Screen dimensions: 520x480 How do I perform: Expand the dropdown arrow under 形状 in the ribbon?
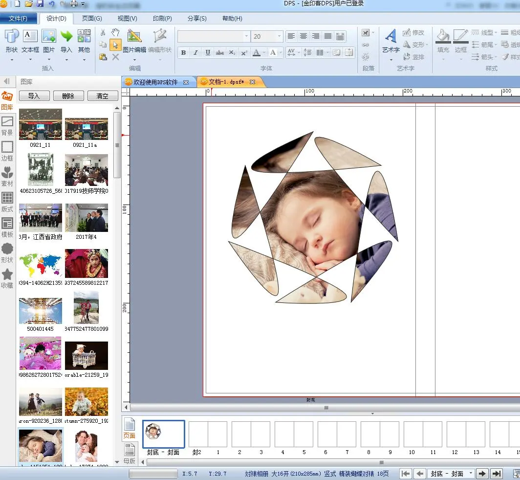tap(12, 60)
